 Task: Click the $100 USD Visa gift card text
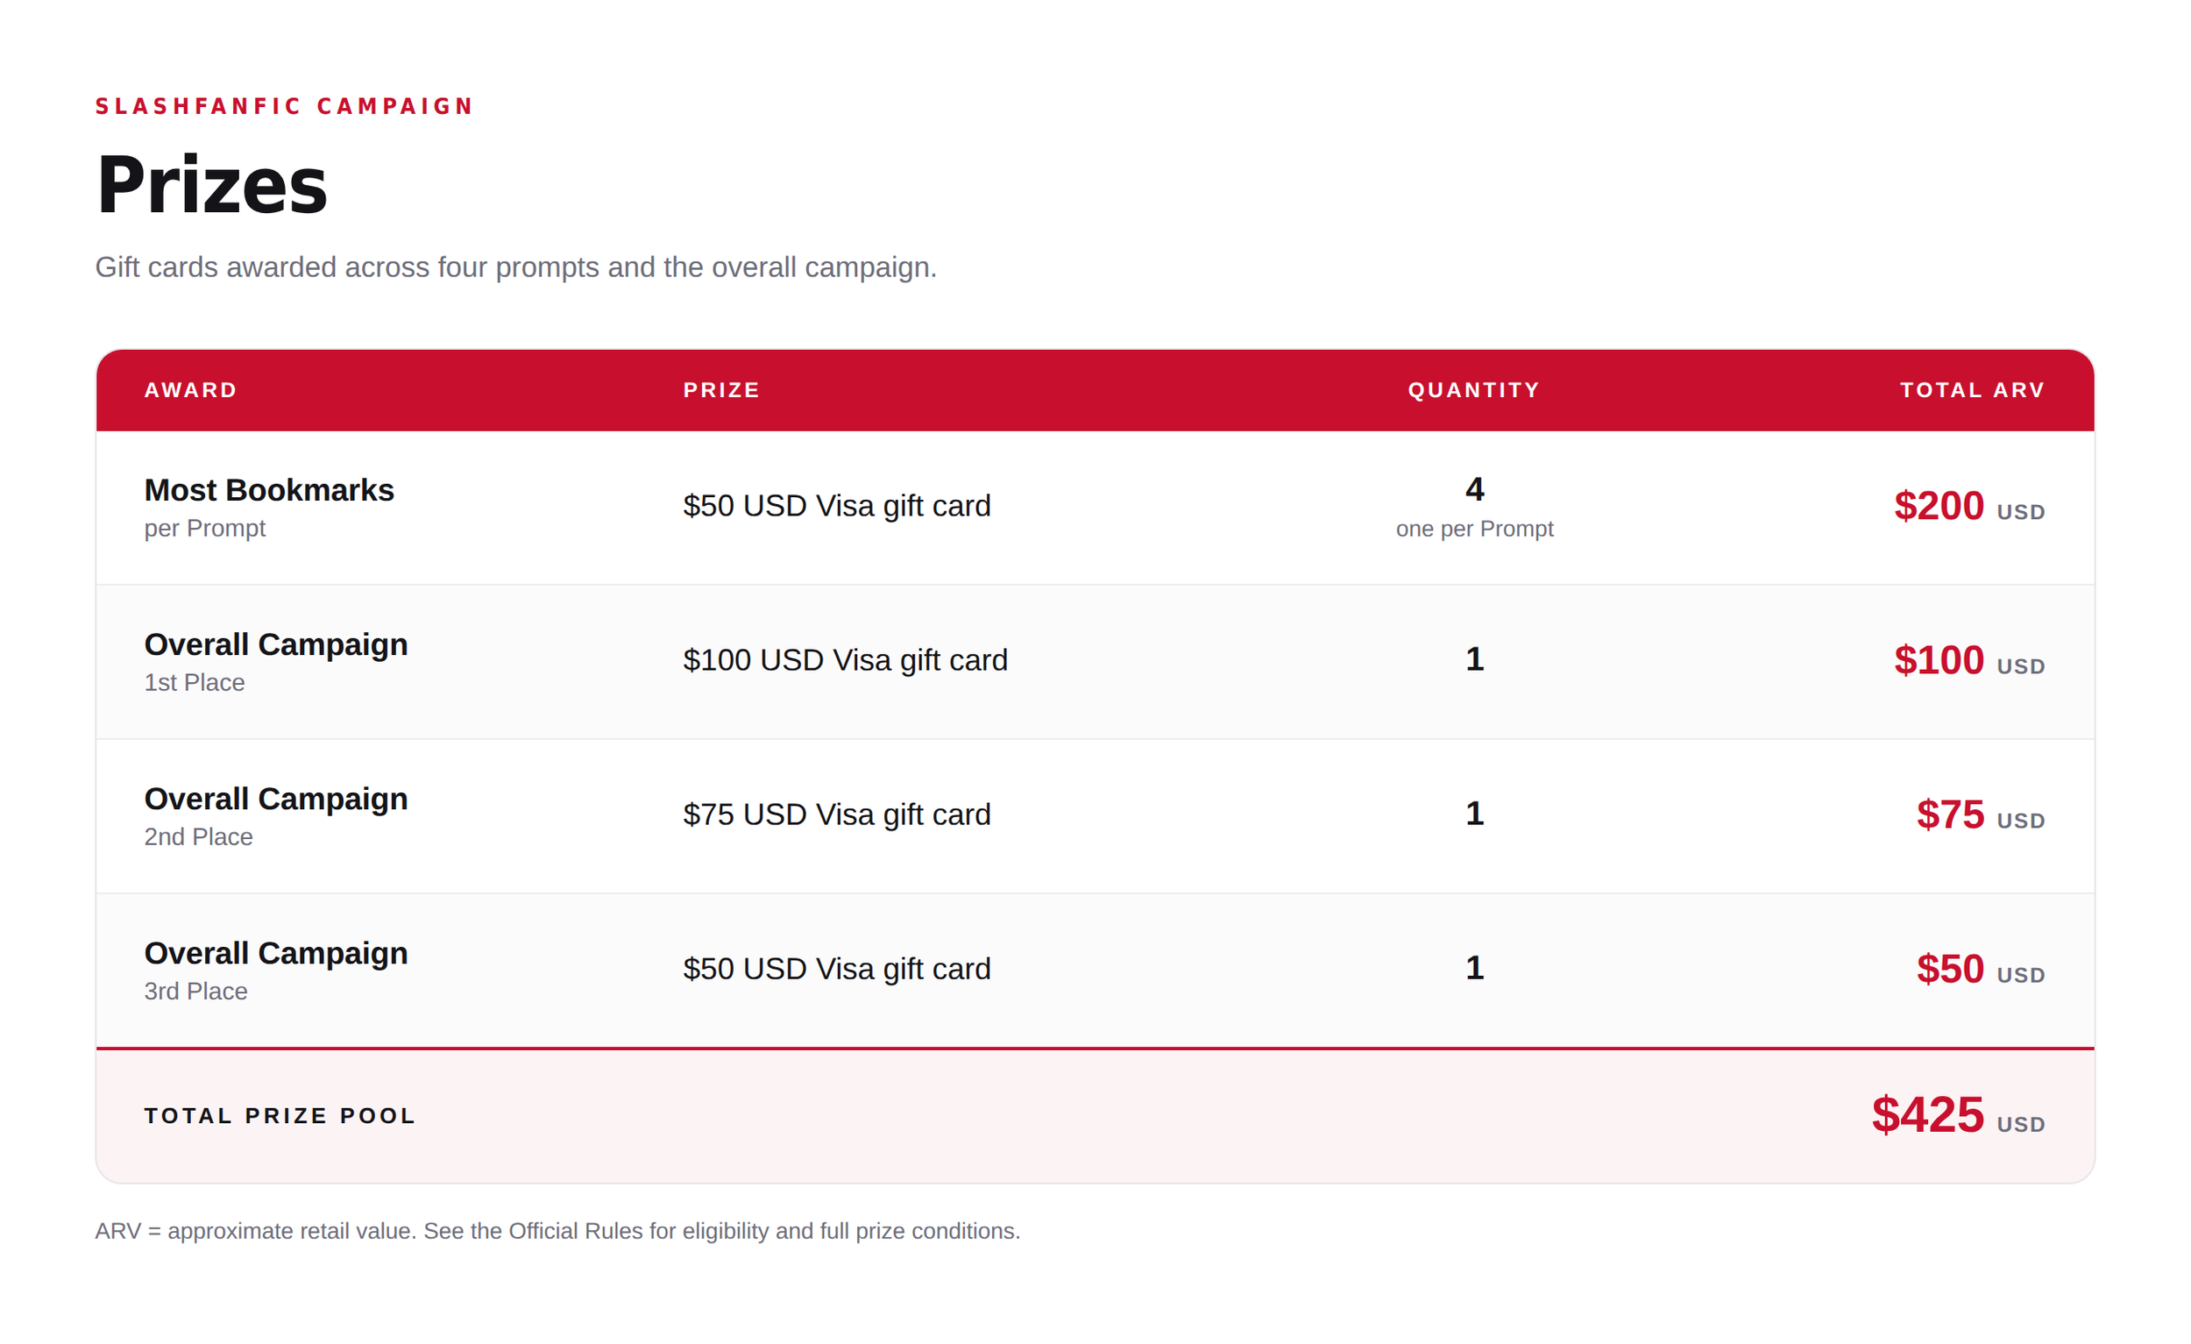(845, 660)
